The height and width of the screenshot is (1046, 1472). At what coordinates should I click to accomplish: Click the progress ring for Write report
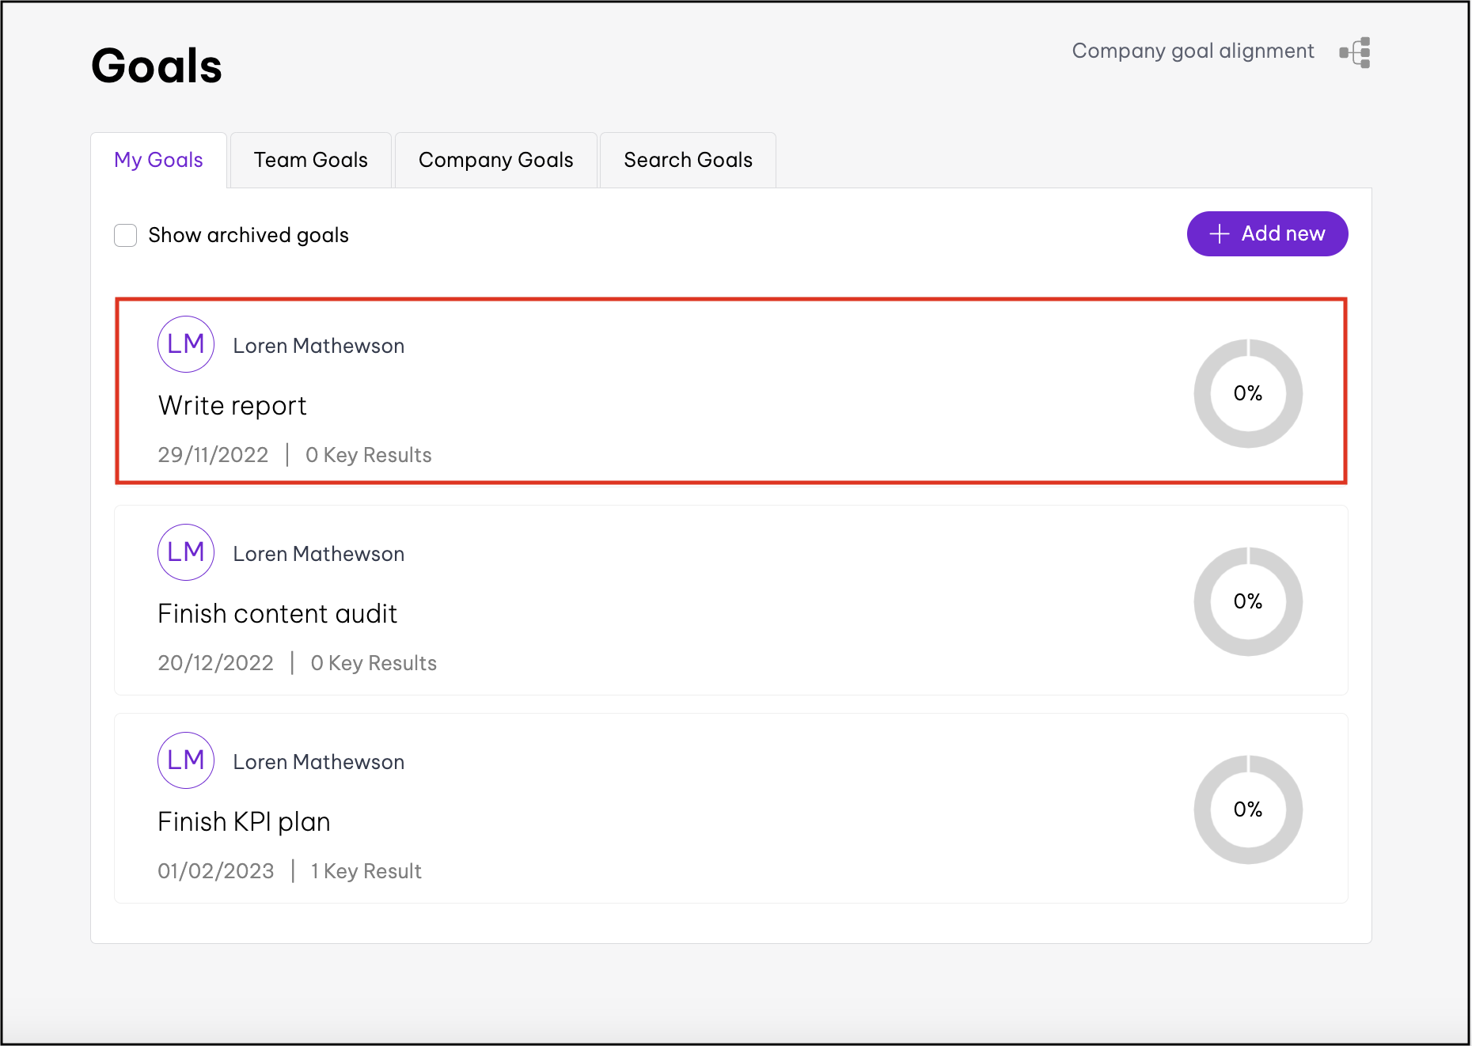click(x=1247, y=393)
